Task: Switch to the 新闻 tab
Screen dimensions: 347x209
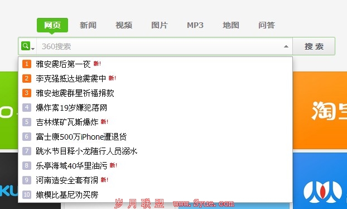Action: coord(88,25)
